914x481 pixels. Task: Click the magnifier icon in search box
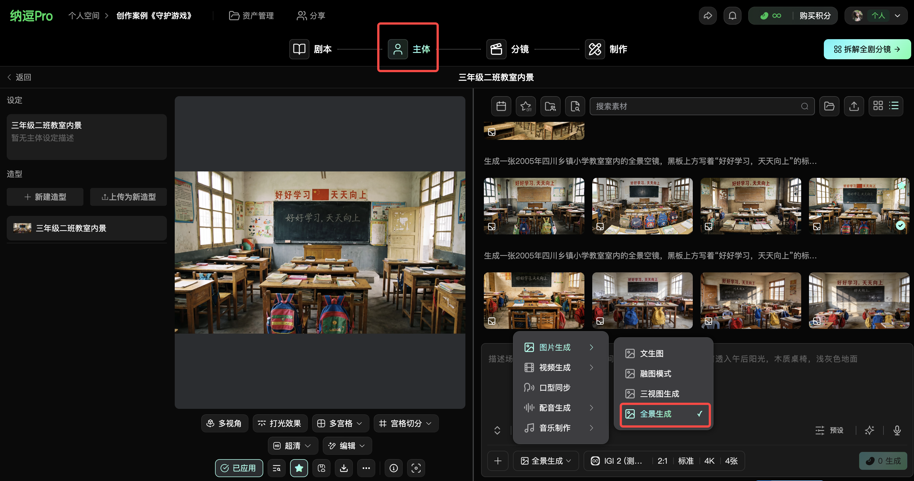[804, 106]
